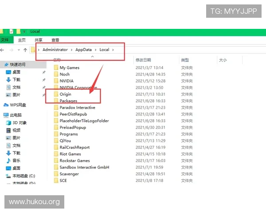Click the up-arrow parent folder button
This screenshot has width=266, height=213.
25,50
